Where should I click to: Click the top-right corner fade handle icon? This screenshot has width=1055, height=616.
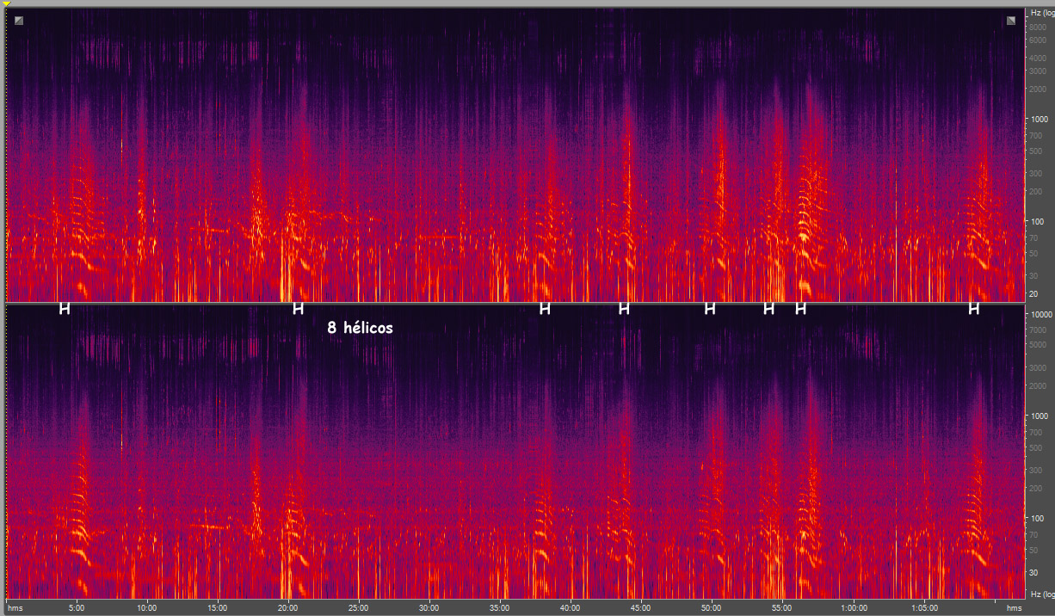click(x=1011, y=21)
